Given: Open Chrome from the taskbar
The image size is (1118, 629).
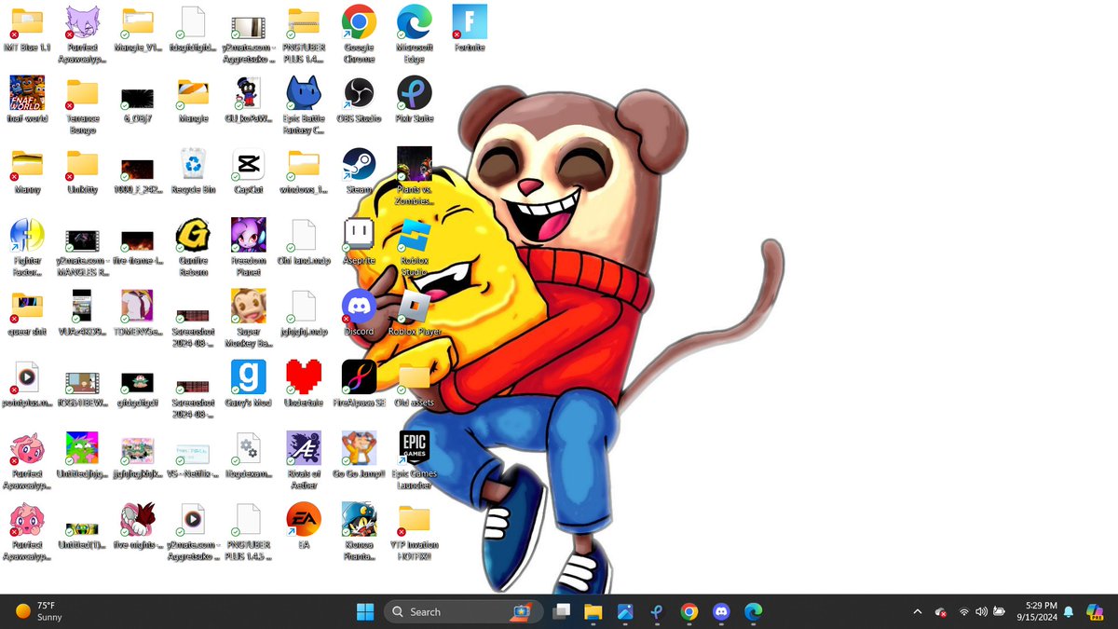Looking at the screenshot, I should tap(689, 611).
